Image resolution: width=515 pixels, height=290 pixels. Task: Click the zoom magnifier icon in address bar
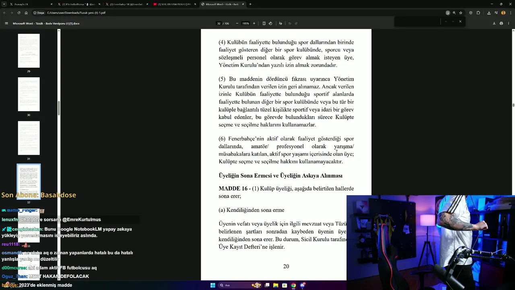(454, 13)
